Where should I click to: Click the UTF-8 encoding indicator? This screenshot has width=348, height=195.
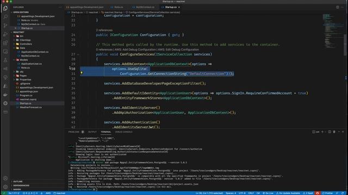click(x=242, y=193)
